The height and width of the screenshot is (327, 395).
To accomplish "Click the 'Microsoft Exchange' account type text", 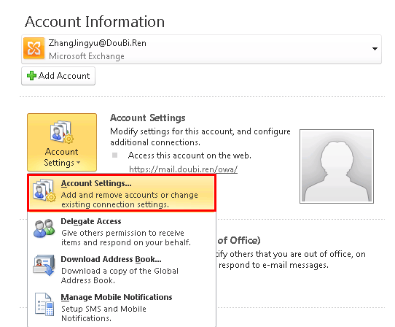I will [x=87, y=56].
